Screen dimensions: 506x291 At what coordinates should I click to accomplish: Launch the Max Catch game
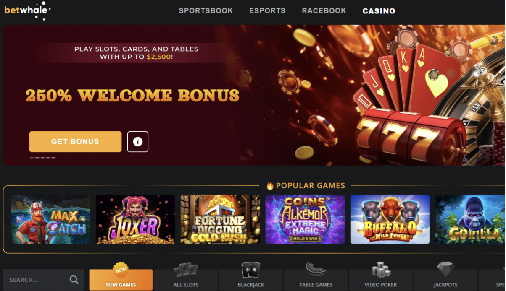[51, 219]
